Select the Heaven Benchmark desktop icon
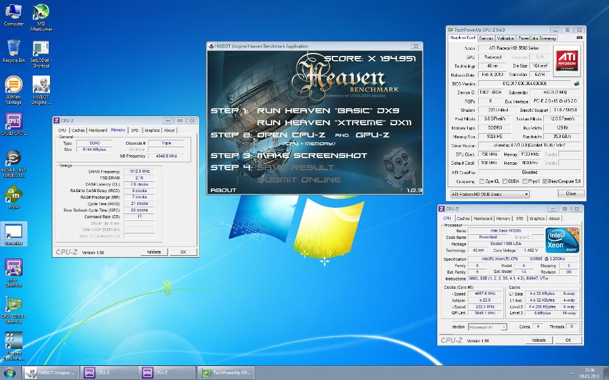 point(13,347)
